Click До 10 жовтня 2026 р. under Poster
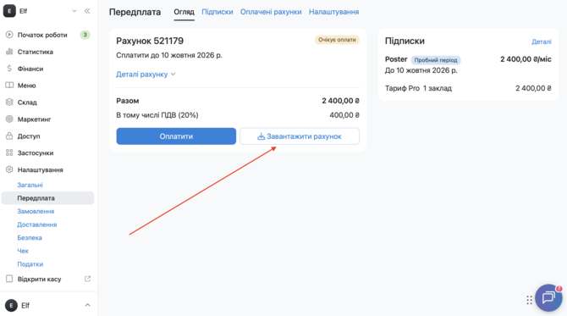 click(x=421, y=70)
